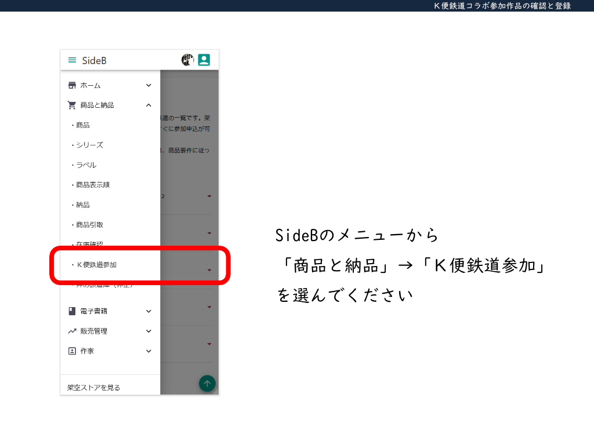Click the 商品と納品 menu label
594x445 pixels.
97,105
